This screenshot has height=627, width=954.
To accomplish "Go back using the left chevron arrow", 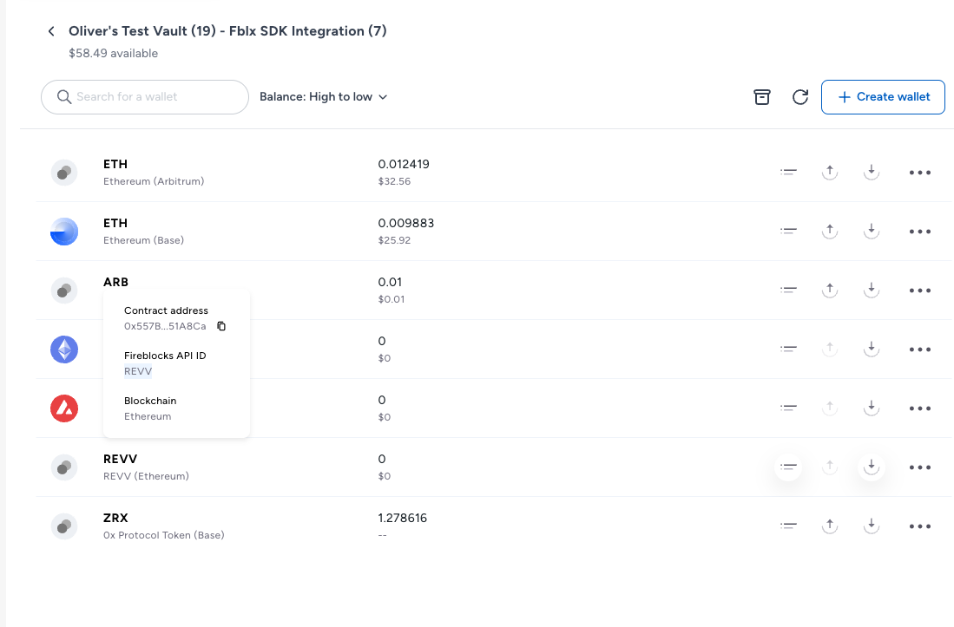I will click(51, 31).
